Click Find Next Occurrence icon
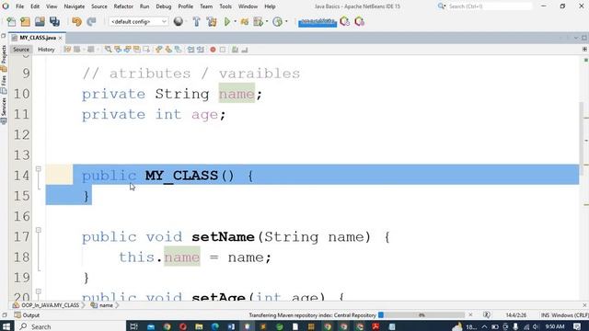589x331 pixels. point(127,50)
